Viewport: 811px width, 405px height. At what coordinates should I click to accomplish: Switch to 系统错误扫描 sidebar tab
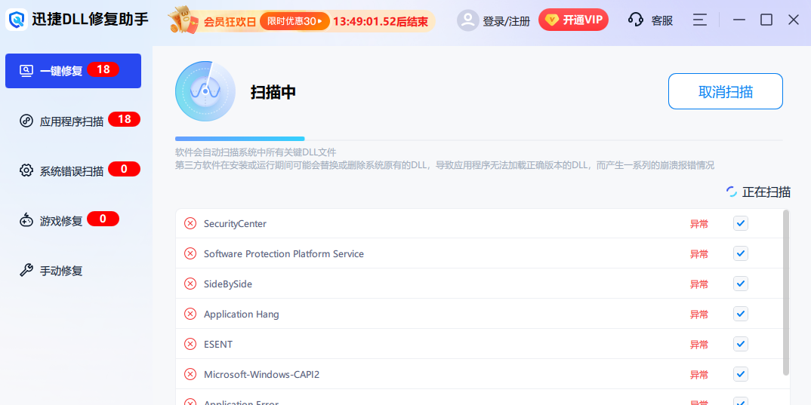click(x=73, y=170)
